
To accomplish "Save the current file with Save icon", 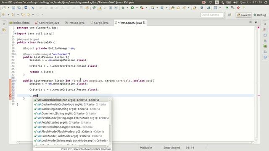I will [13, 8].
